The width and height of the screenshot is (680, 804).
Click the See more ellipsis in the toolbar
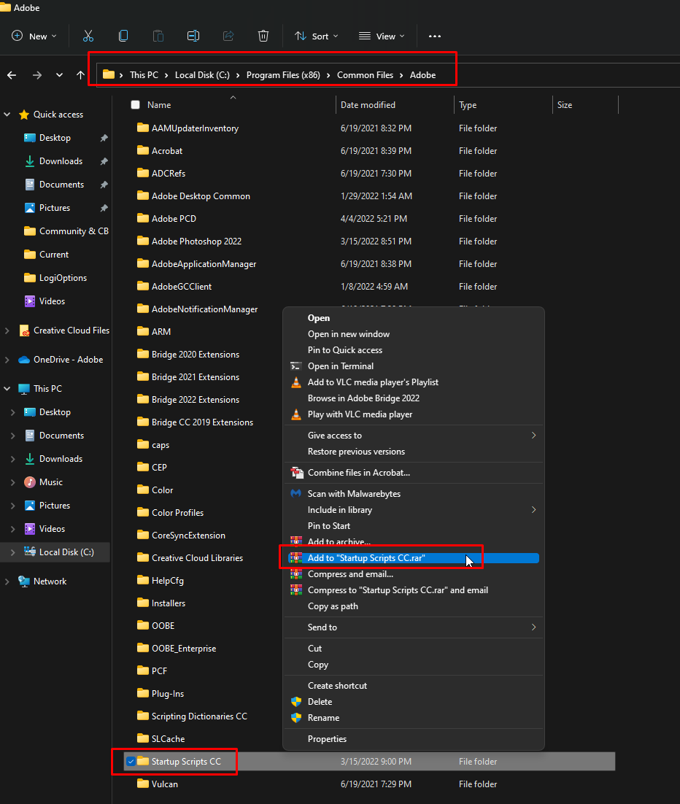pos(435,36)
